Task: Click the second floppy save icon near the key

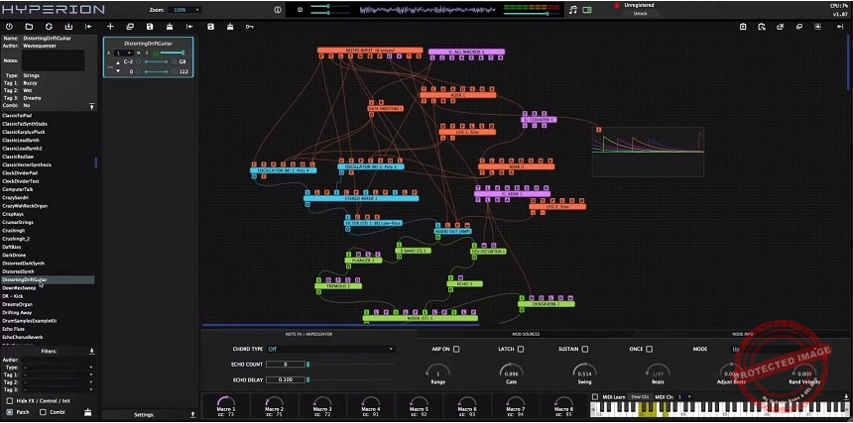Action: 210,27
